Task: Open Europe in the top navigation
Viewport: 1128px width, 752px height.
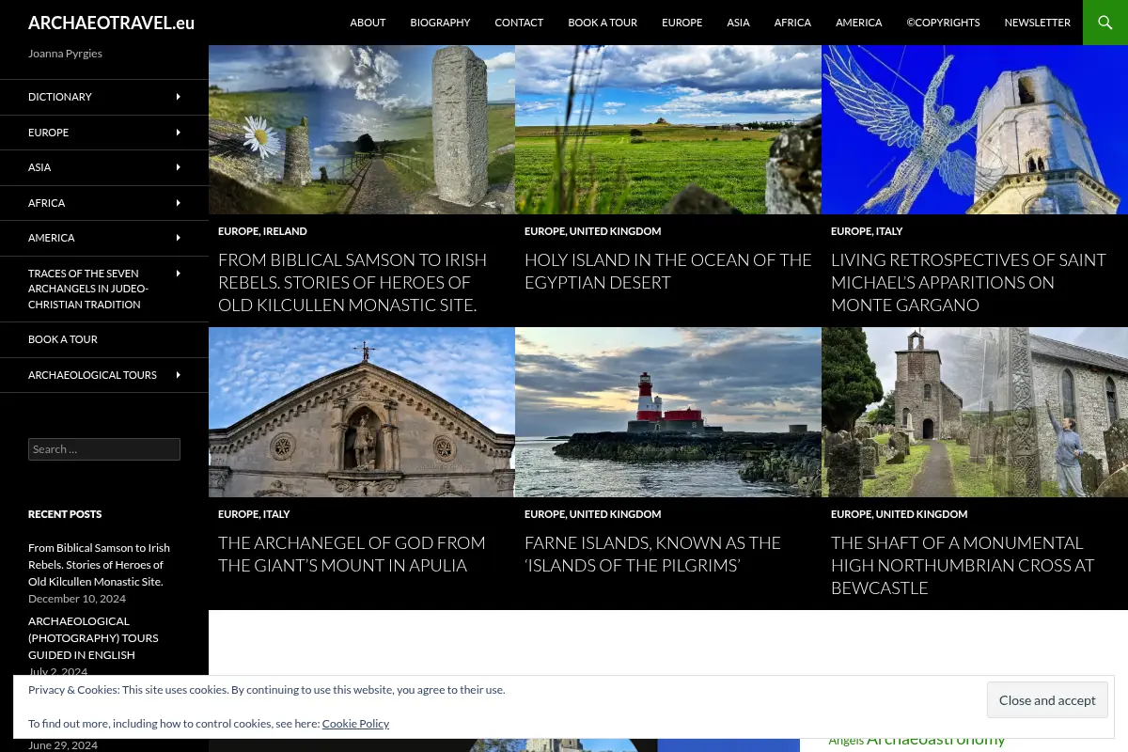Action: click(681, 23)
